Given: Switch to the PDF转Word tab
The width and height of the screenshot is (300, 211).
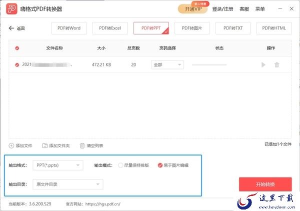Looking at the screenshot, I should [x=69, y=28].
